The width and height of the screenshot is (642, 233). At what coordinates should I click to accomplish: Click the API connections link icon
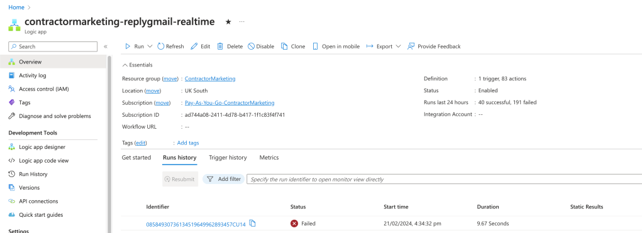(12, 201)
